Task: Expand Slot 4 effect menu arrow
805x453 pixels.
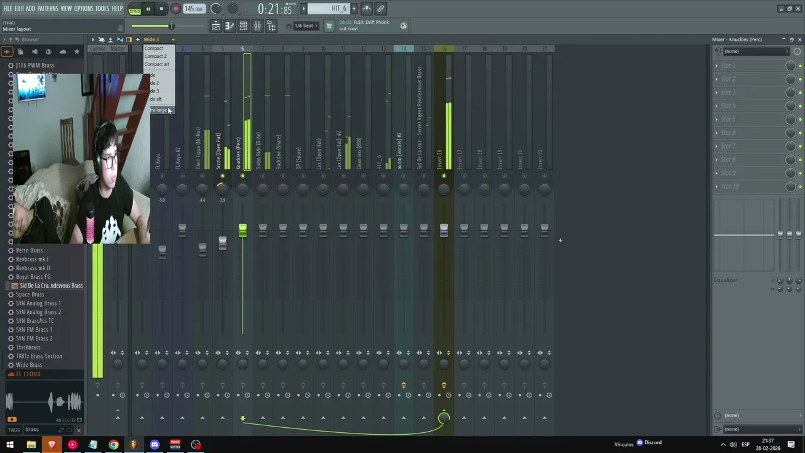Action: [x=716, y=106]
